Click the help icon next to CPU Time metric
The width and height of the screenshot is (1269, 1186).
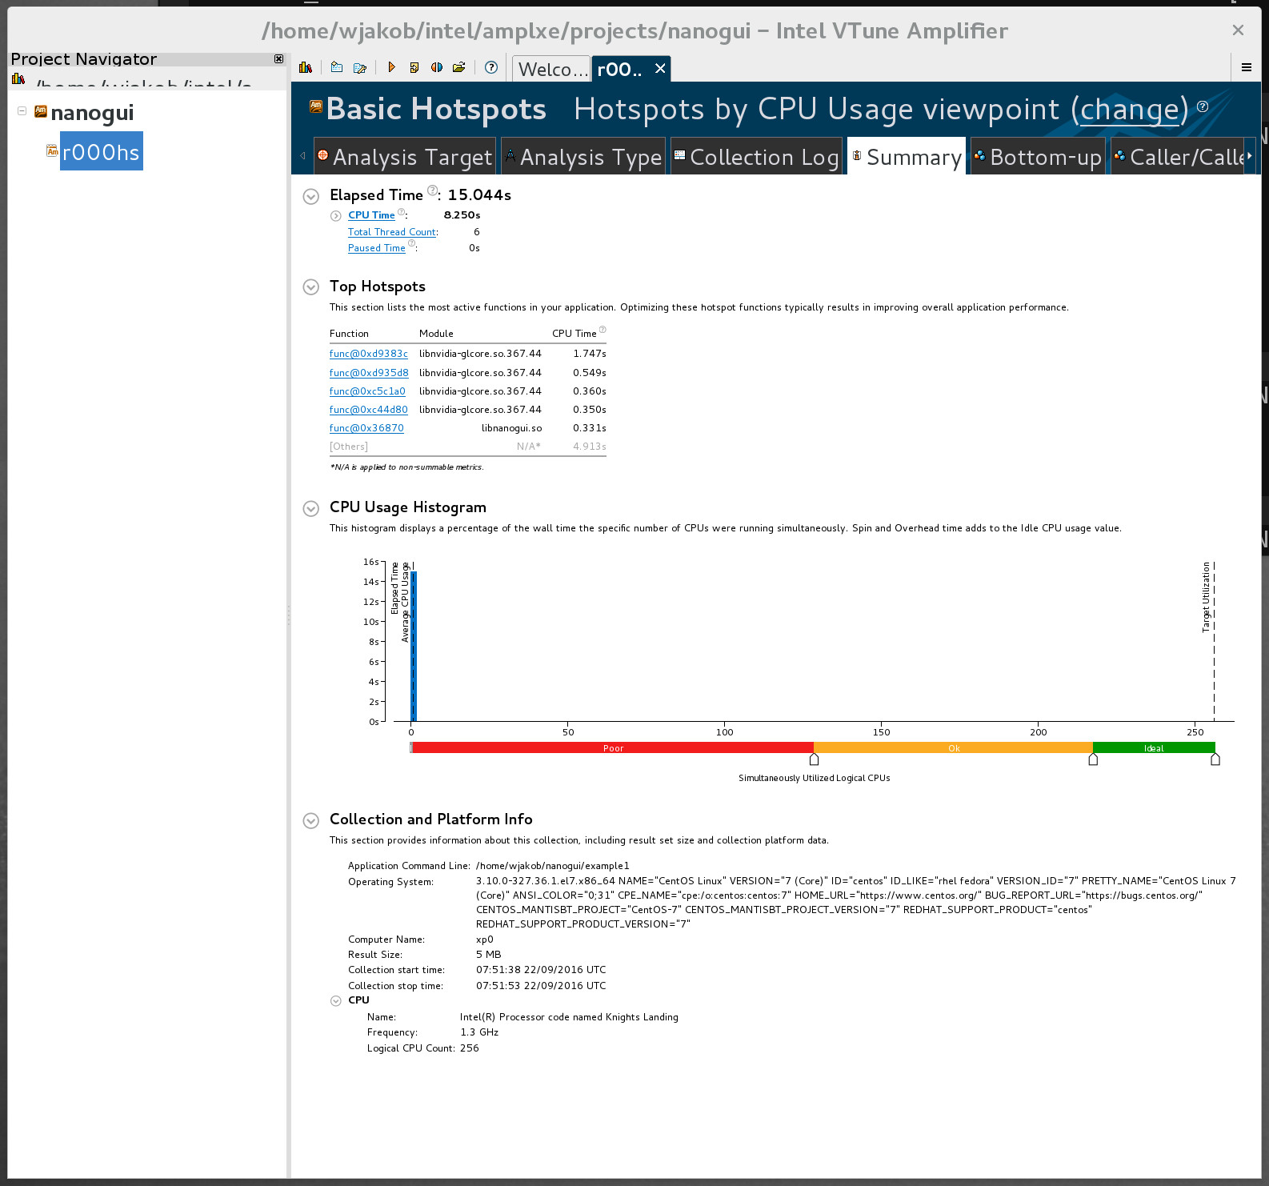click(401, 212)
